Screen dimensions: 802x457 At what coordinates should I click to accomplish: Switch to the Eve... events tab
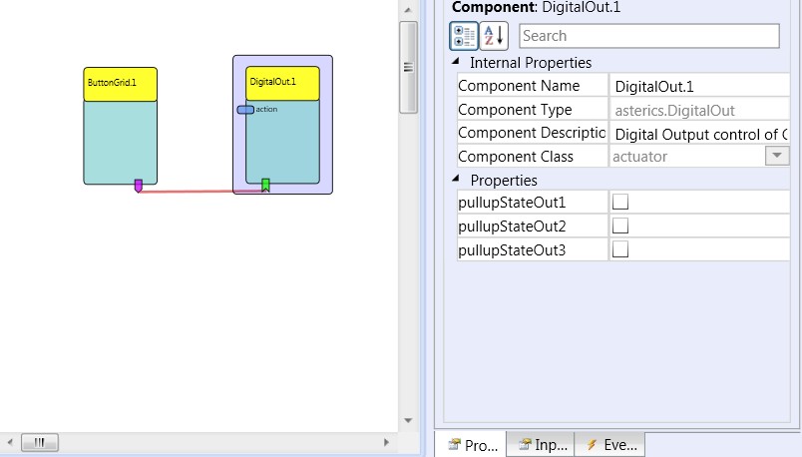point(610,445)
